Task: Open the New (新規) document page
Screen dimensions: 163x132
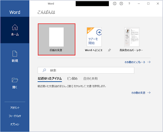Action: coord(15,56)
